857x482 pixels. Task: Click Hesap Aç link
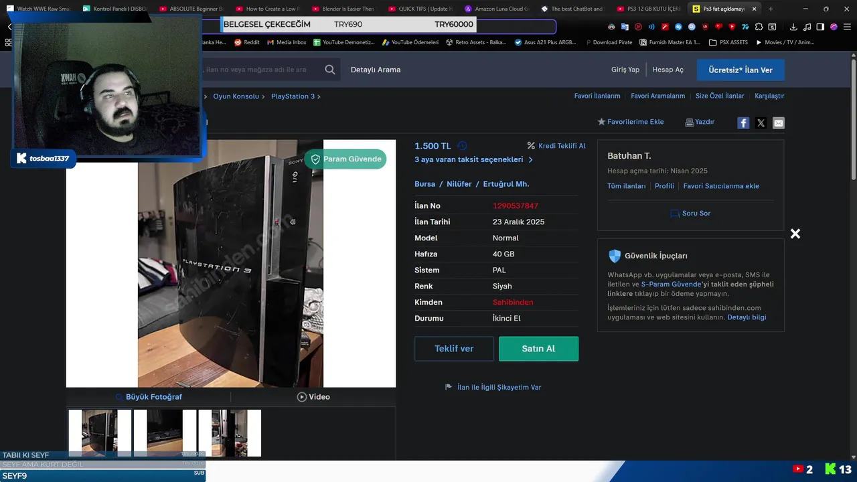(x=668, y=70)
